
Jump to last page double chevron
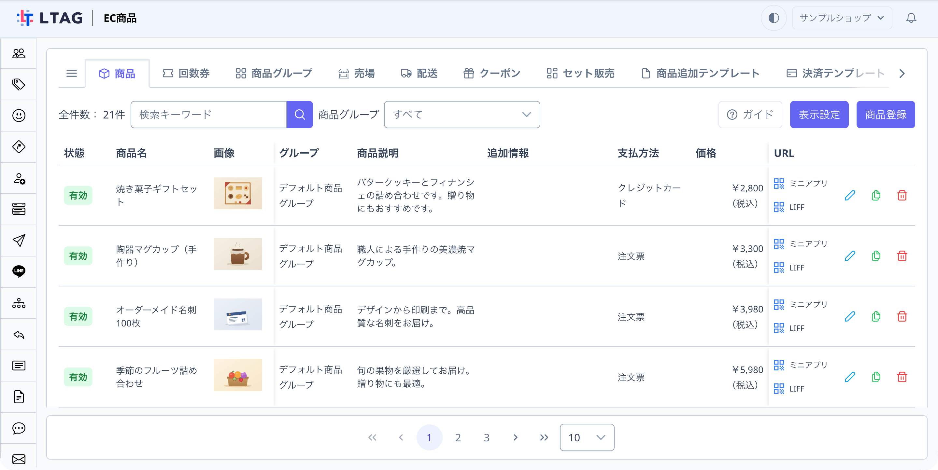544,438
